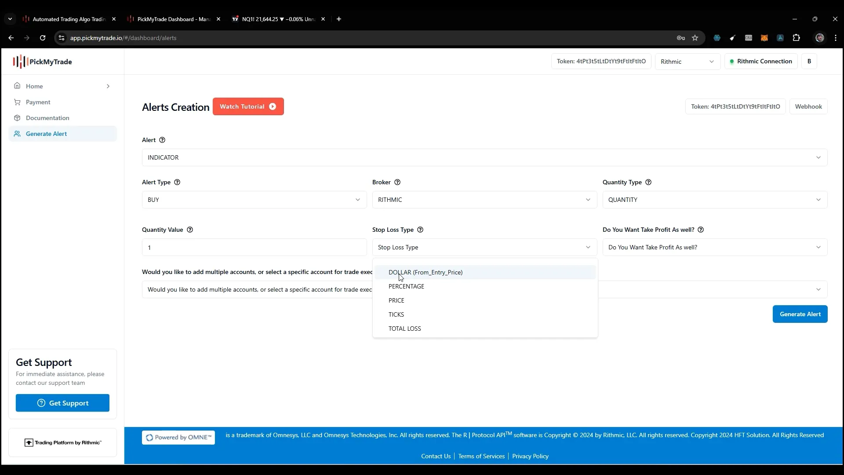Collapse the Stop Loss Type dropdown

click(484, 247)
